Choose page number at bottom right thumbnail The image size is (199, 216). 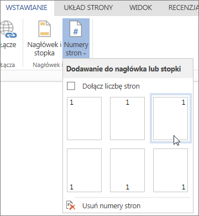click(x=170, y=170)
